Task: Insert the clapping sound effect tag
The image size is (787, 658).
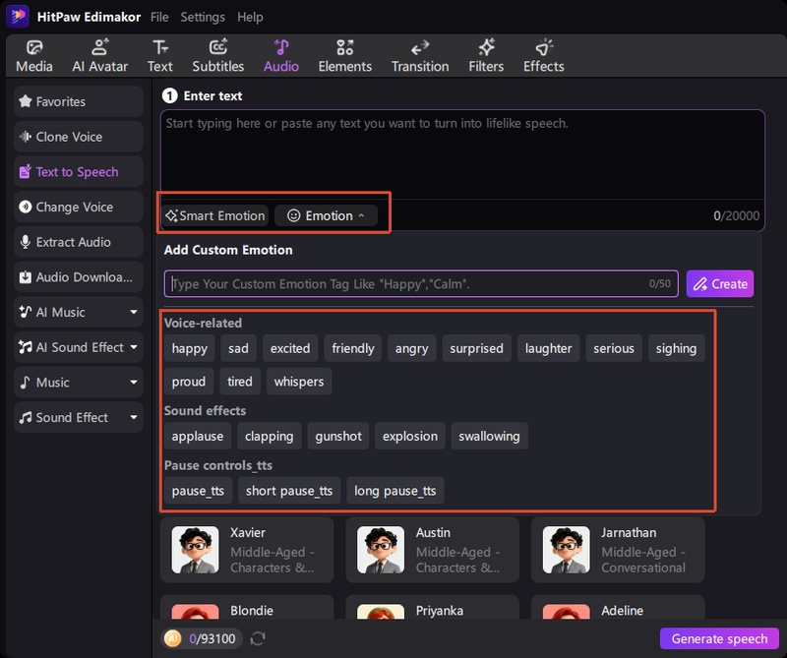Action: coord(269,436)
